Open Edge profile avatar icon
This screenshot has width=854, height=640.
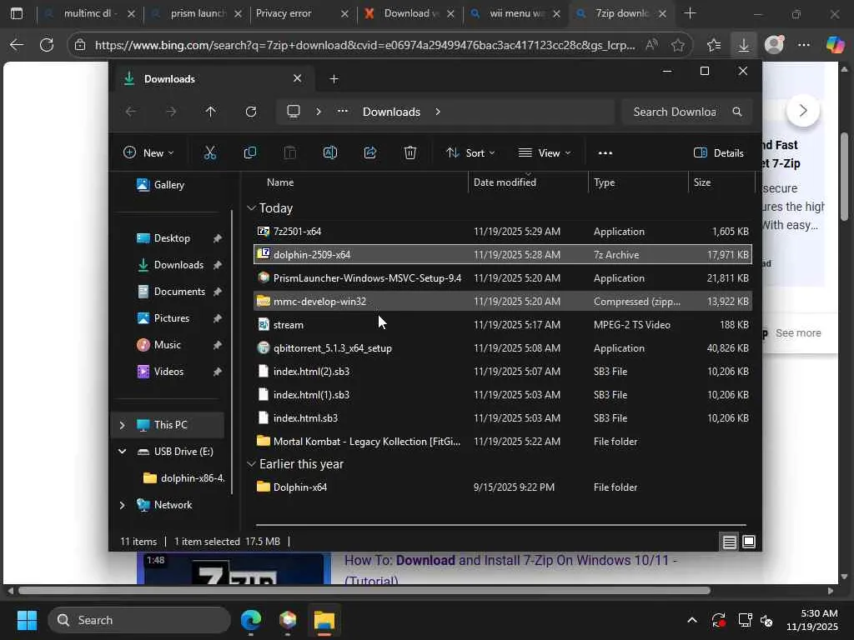point(774,45)
